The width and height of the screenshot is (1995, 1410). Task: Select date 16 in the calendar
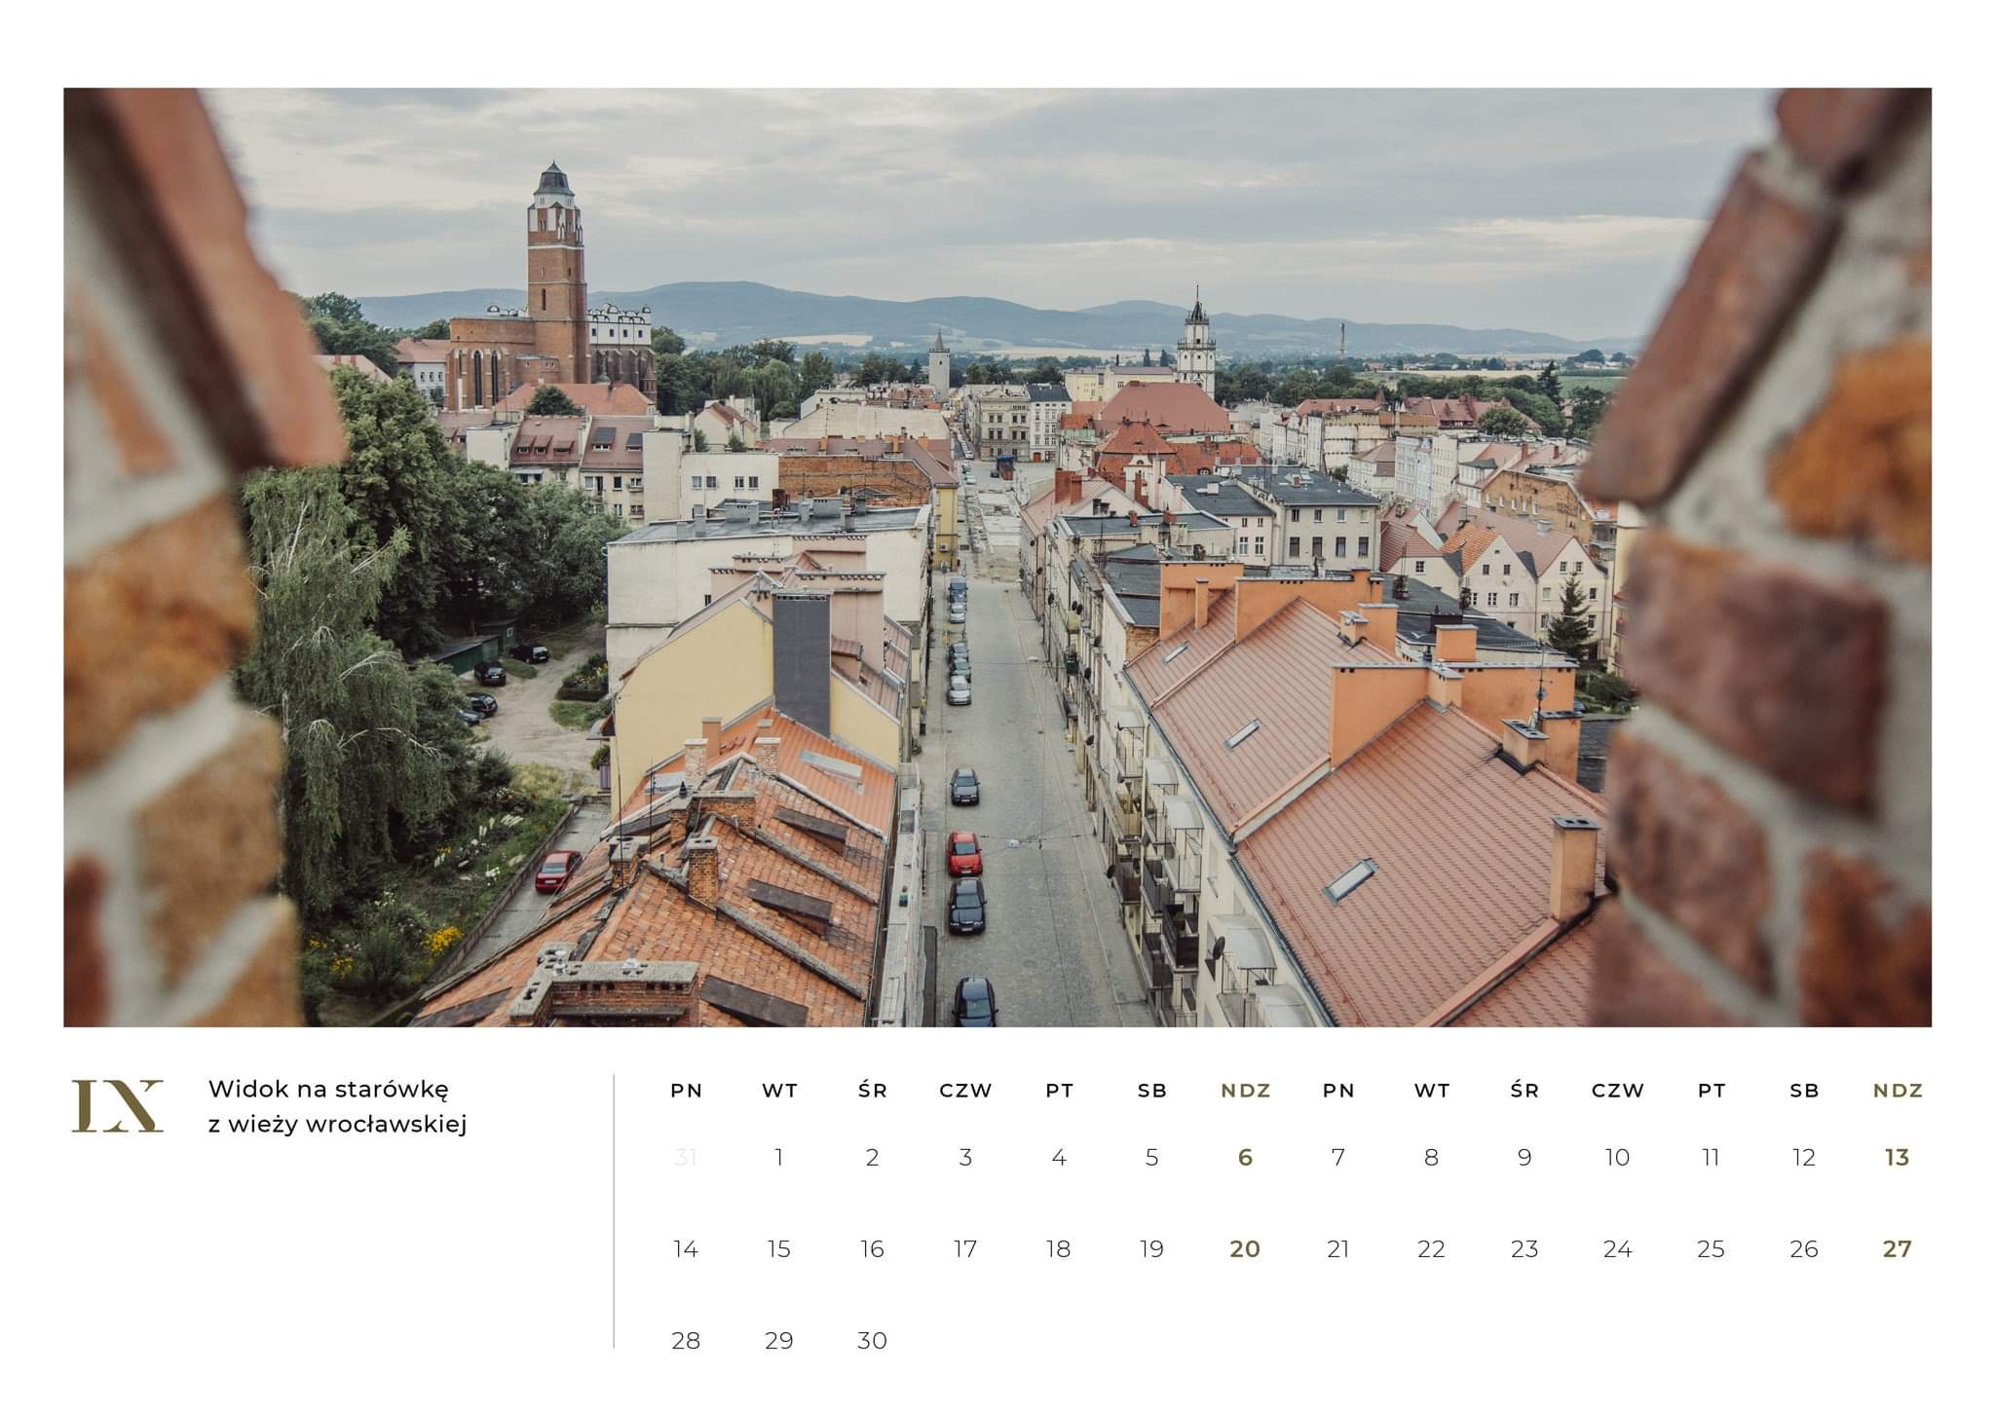click(872, 1249)
